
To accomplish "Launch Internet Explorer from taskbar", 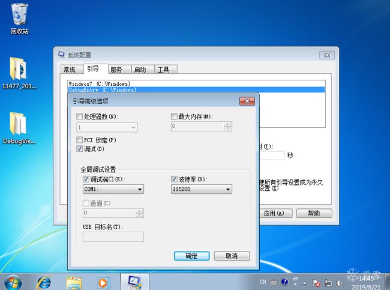I will 44,283.
